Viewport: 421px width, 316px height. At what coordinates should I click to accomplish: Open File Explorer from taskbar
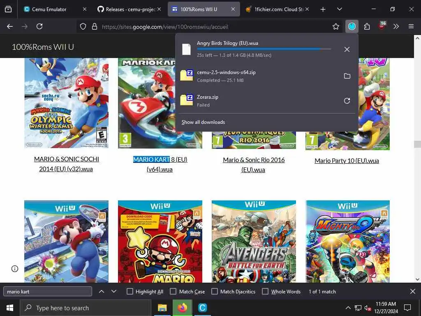162,308
